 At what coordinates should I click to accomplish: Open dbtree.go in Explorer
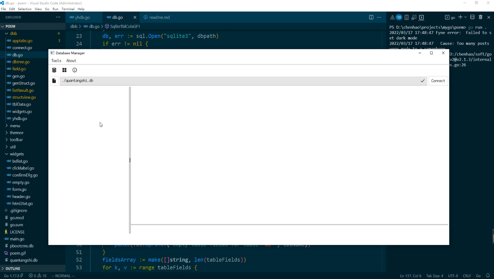coord(21,62)
